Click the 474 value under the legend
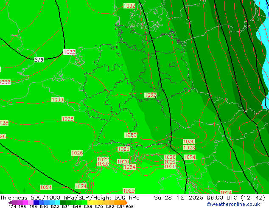 pos(12,206)
